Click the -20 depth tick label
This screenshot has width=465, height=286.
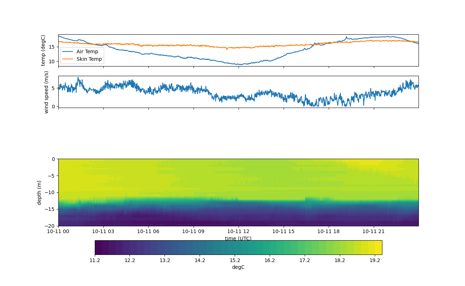(x=51, y=226)
